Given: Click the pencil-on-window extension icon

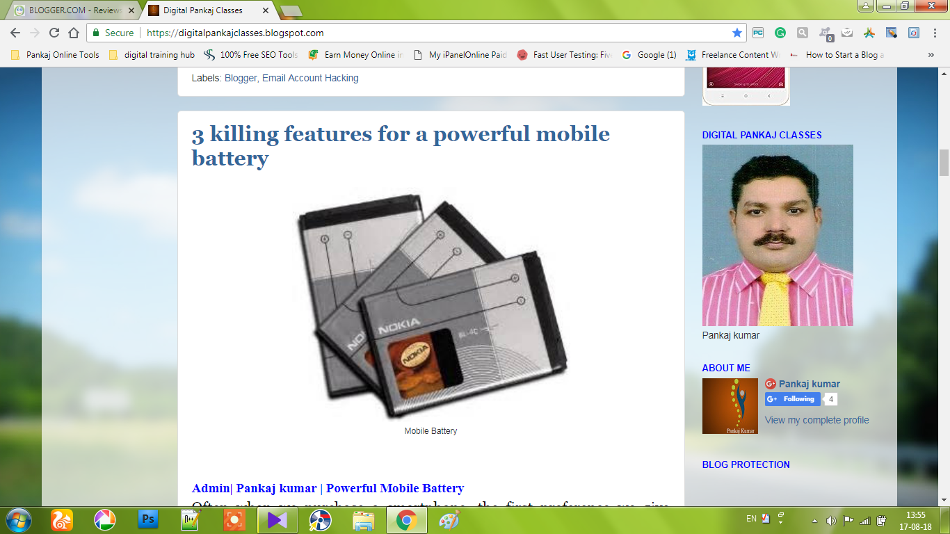Looking at the screenshot, I should [x=892, y=33].
